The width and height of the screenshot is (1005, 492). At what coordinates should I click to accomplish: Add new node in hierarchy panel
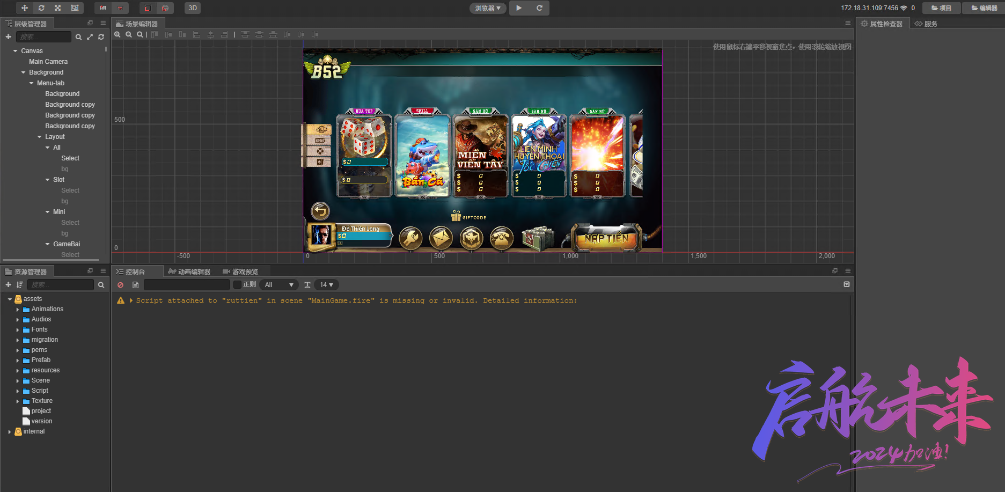point(8,37)
